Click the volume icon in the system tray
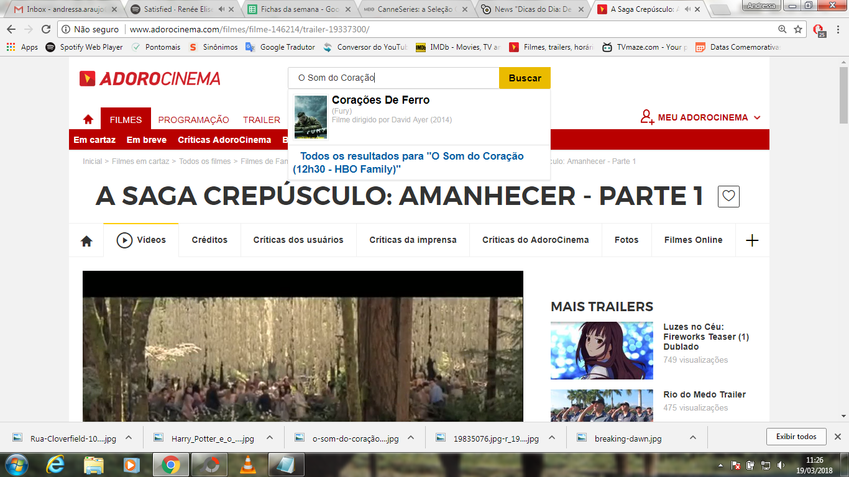849x477 pixels. point(781,465)
